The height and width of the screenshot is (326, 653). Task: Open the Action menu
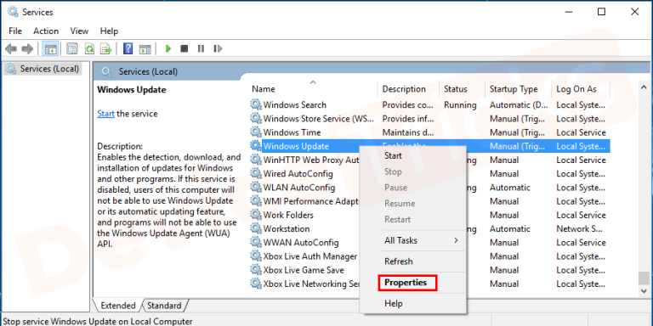coord(46,31)
